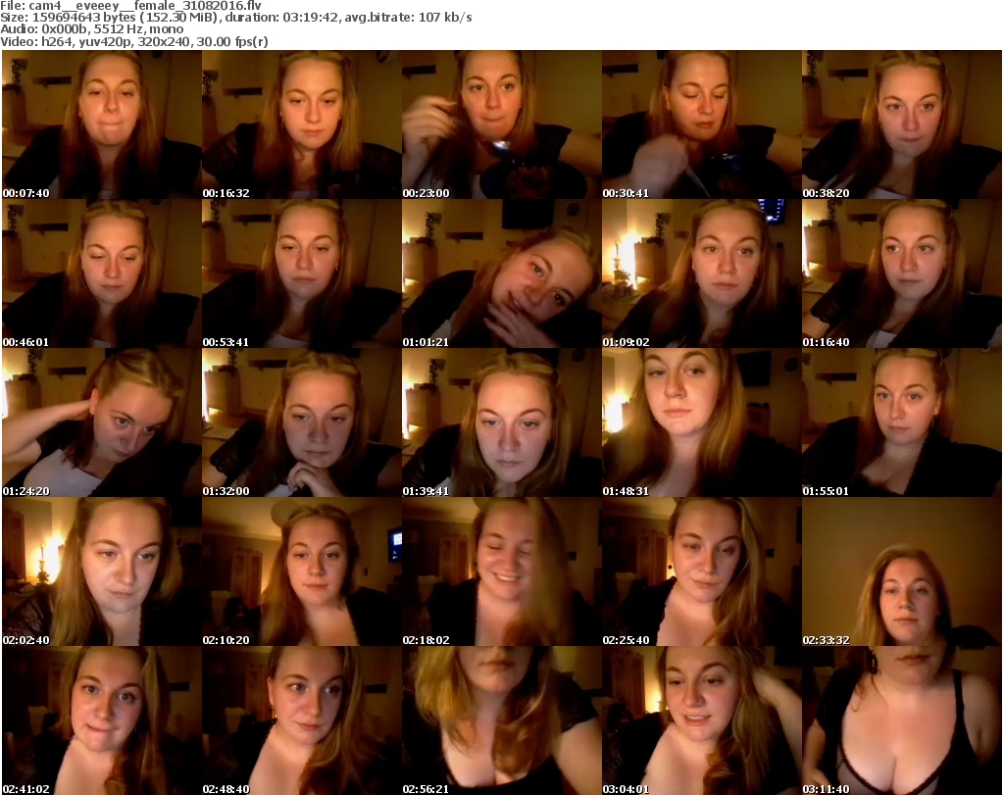
Task: Open the frame stamped 00:53:41
Action: coord(302,273)
